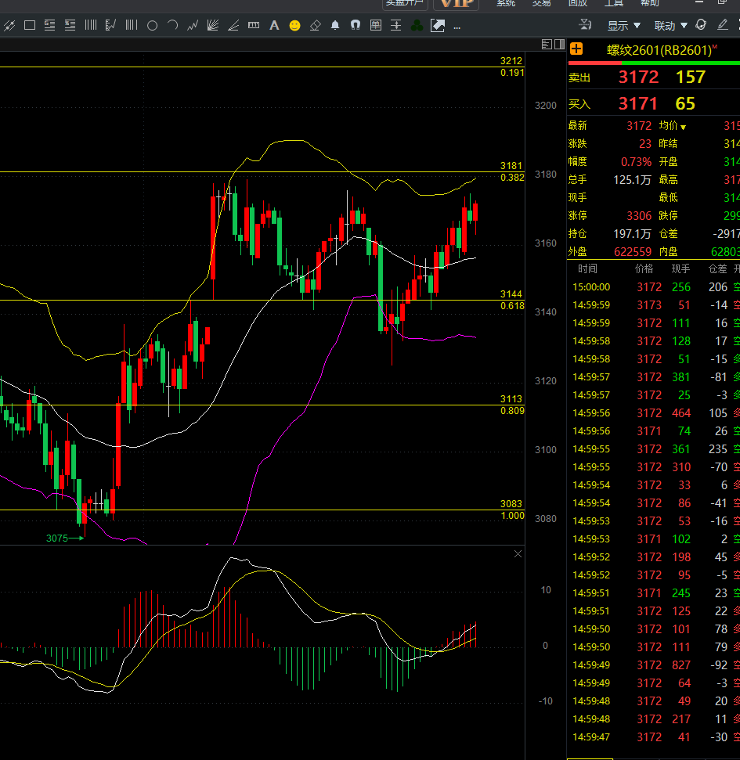This screenshot has width=740, height=760.
Task: Click the vertical spacing adjust icon
Action: pos(395,25)
